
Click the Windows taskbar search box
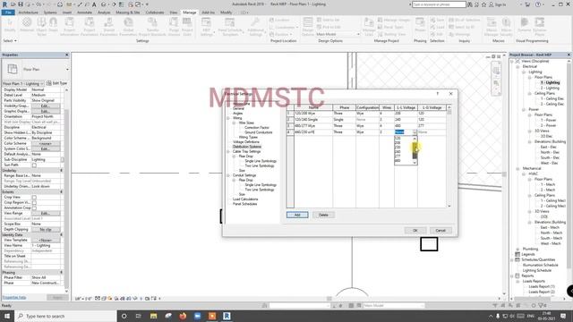tap(65, 316)
